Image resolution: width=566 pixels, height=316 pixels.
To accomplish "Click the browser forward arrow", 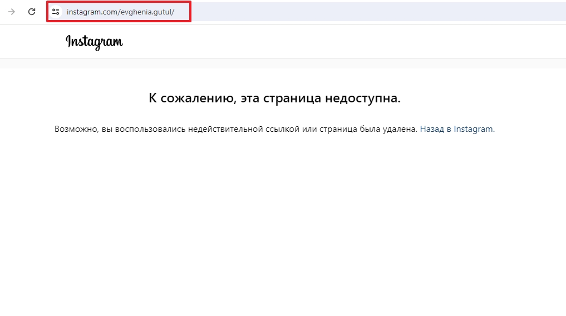I will point(12,12).
